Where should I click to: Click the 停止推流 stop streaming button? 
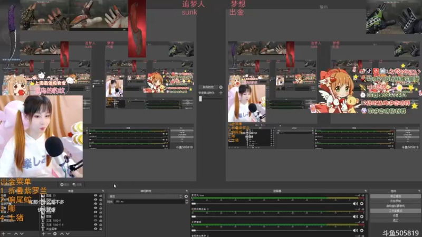click(x=395, y=196)
